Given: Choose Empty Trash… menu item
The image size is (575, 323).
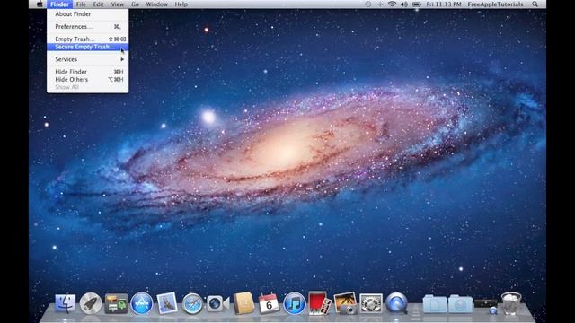Looking at the screenshot, I should [88, 39].
